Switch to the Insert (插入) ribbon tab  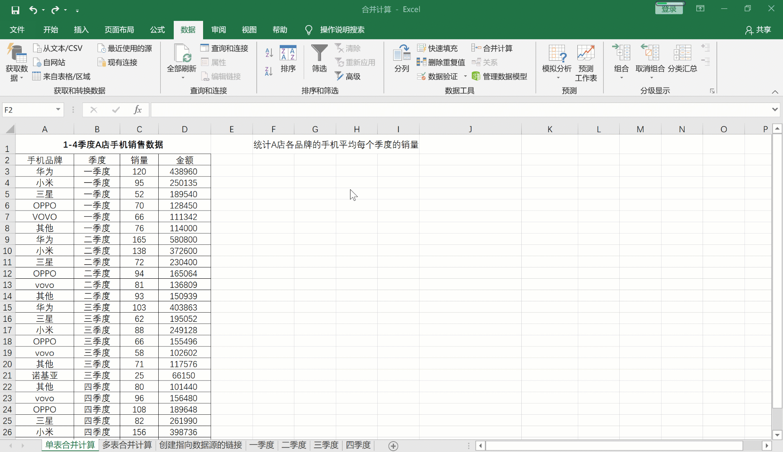point(81,30)
